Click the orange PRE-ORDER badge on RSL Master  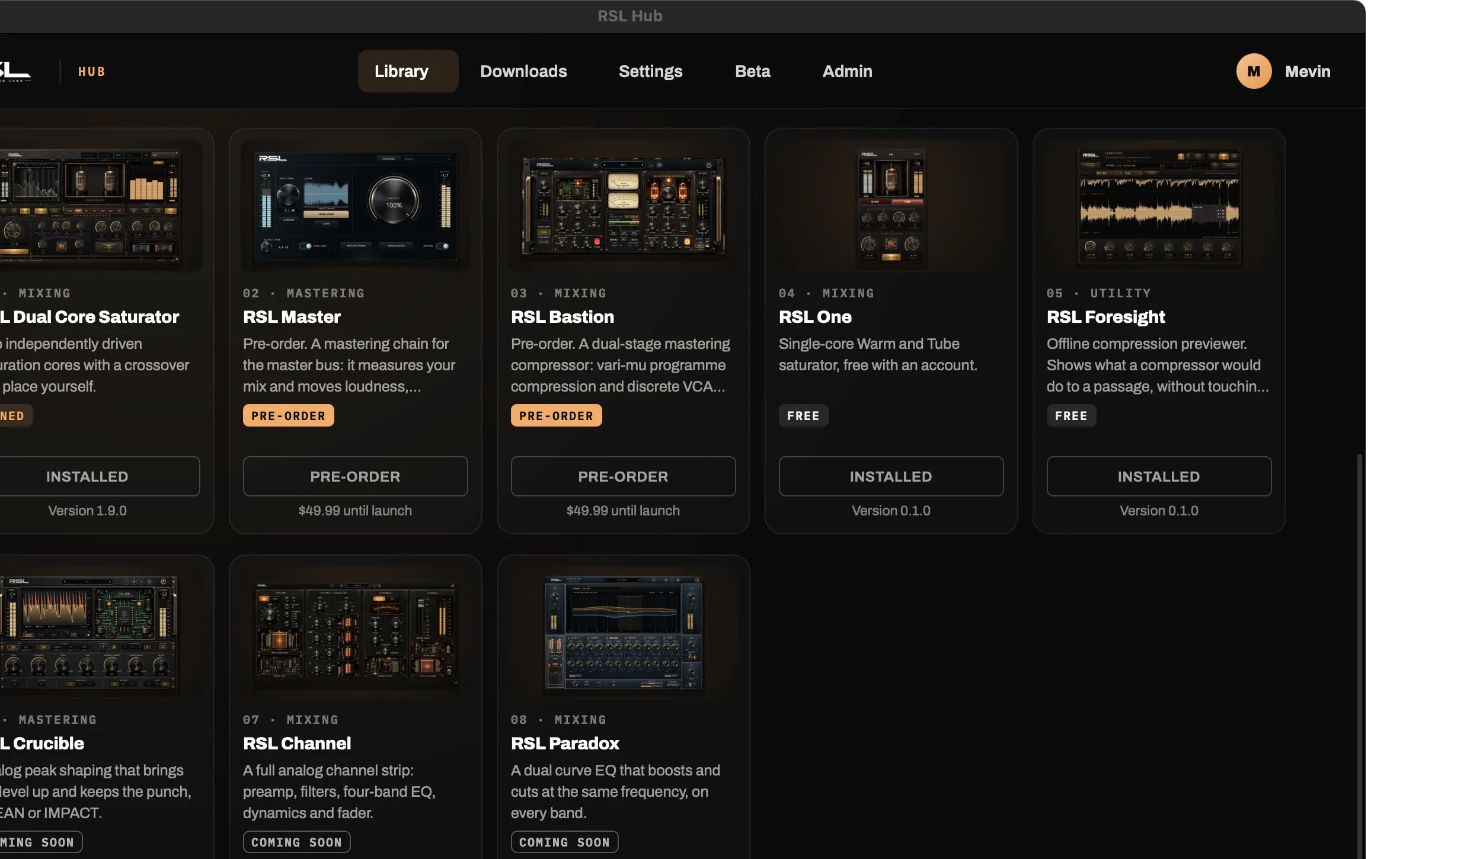coord(288,415)
